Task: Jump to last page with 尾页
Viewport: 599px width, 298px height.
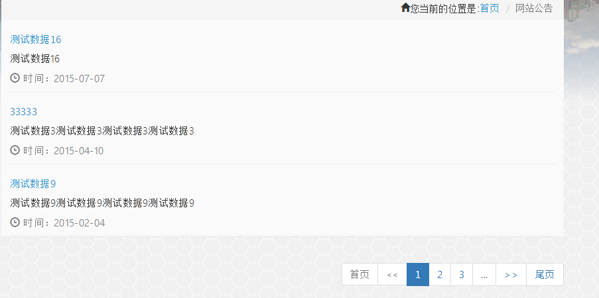Action: [x=545, y=274]
